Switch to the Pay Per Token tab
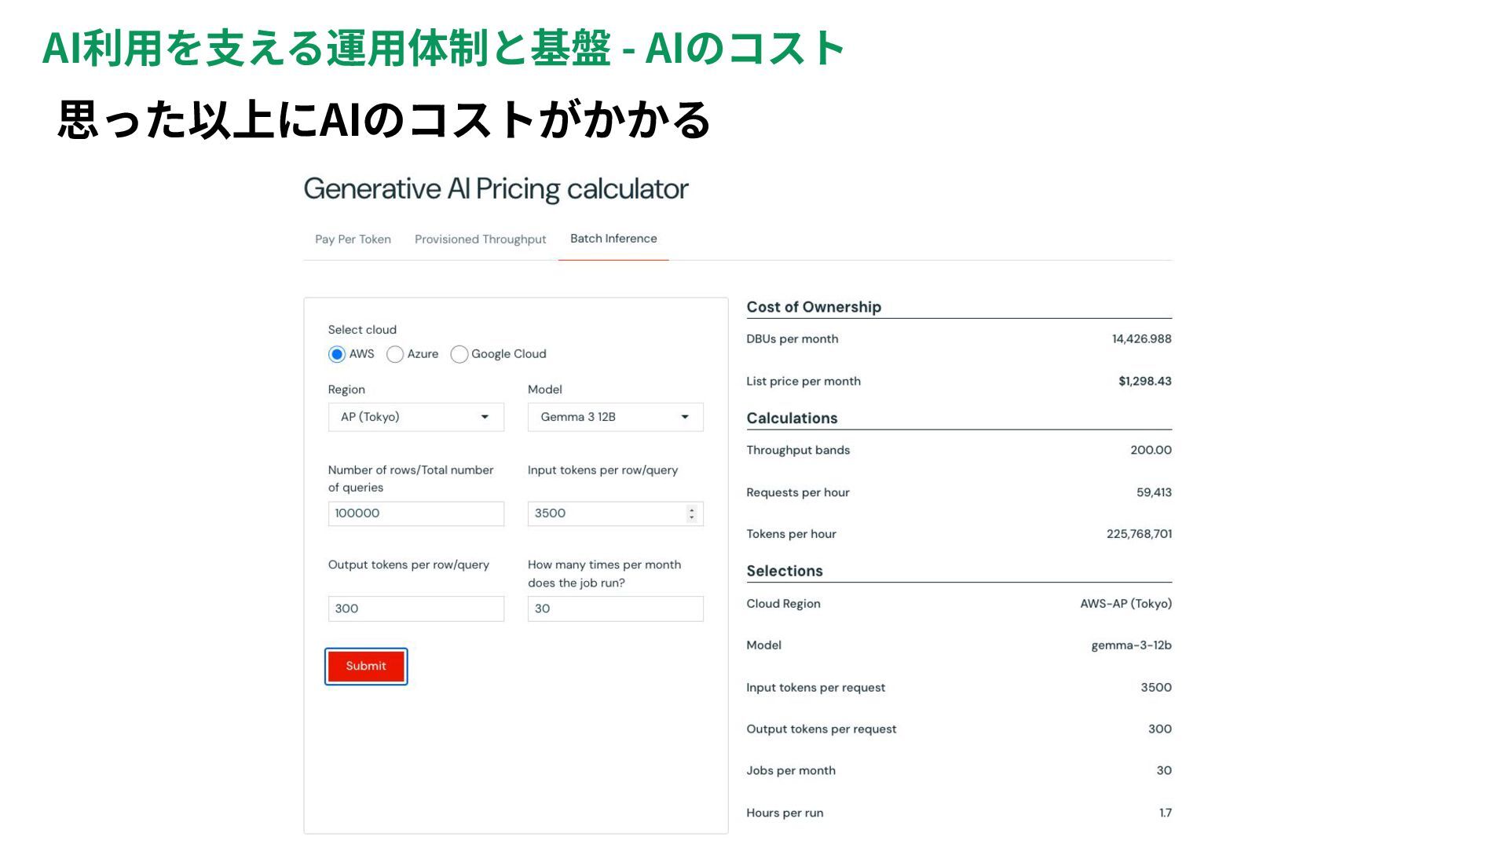 (x=353, y=239)
